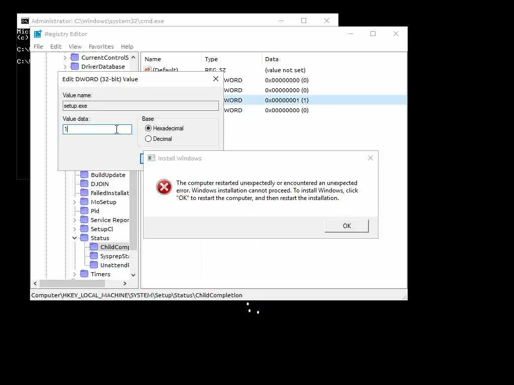Image resolution: width=514 pixels, height=385 pixels.
Task: Expand the Timers key
Action: (74, 274)
